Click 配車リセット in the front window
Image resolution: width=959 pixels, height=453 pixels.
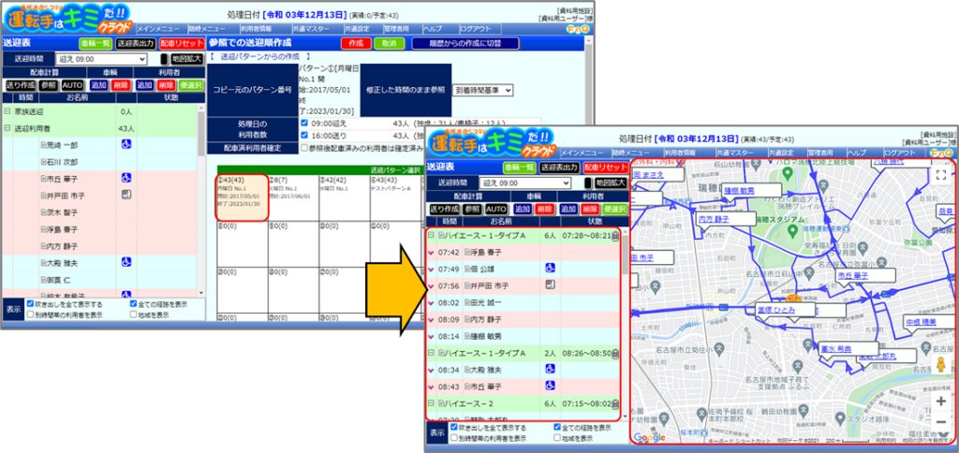click(606, 168)
